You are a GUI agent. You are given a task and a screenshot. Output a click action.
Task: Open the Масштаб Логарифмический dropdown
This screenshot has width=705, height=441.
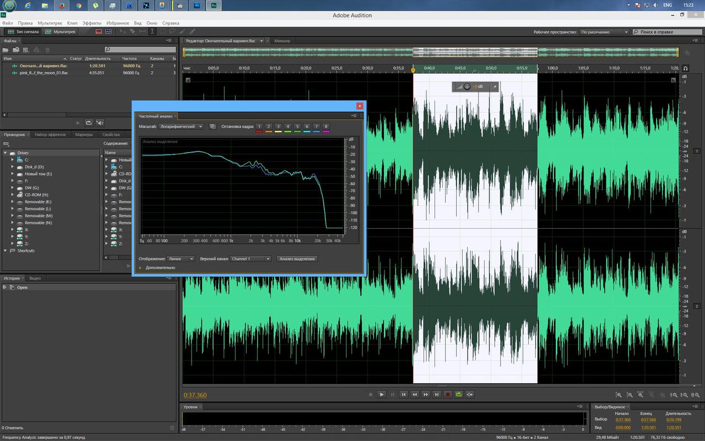click(181, 126)
